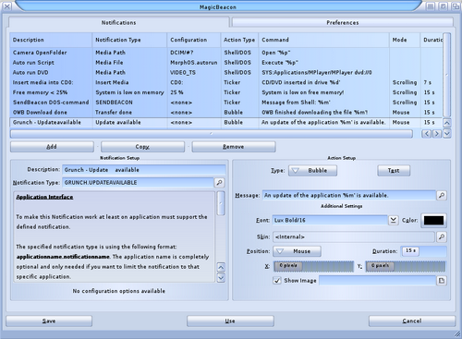Click magnifier icon next to Message field
The width and height of the screenshot is (462, 339).
(442, 195)
